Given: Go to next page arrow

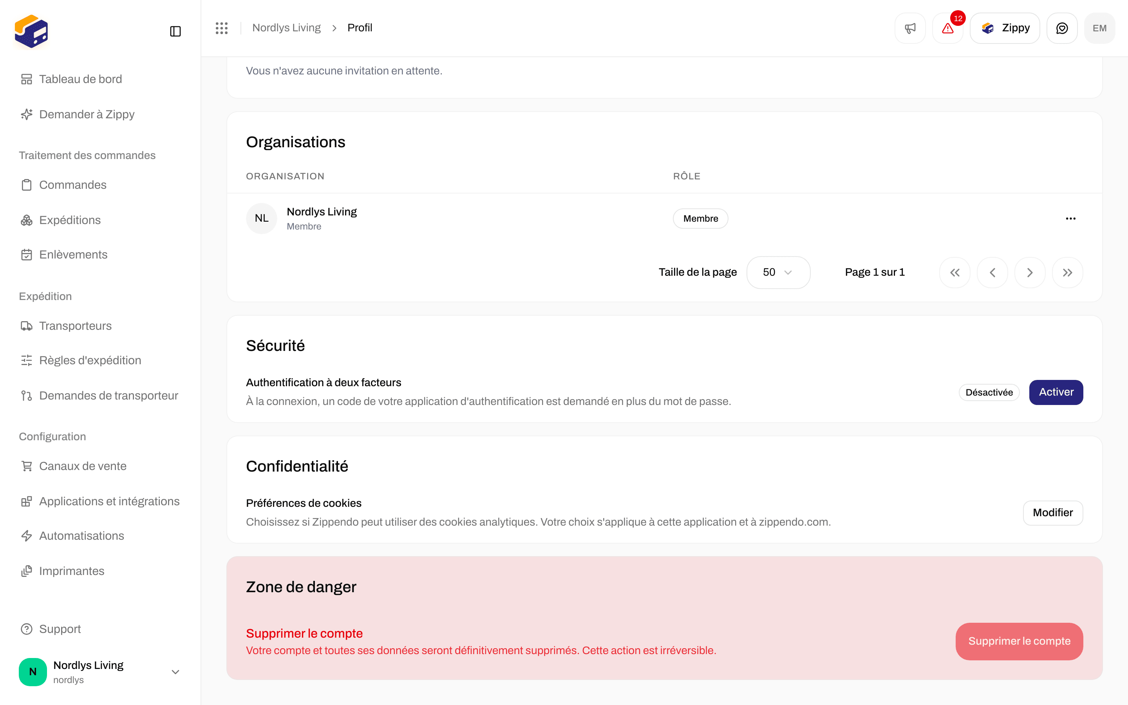Looking at the screenshot, I should tap(1030, 272).
